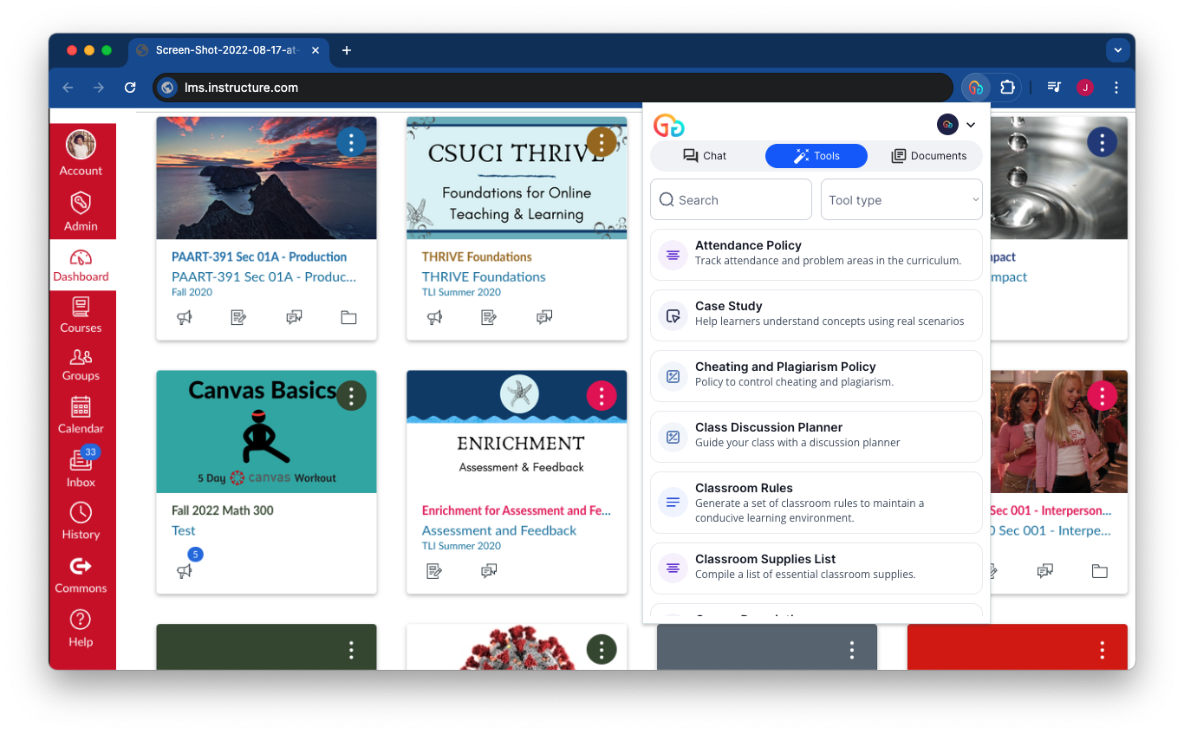The height and width of the screenshot is (734, 1184).
Task: Click the tools Search field
Action: [x=731, y=199]
